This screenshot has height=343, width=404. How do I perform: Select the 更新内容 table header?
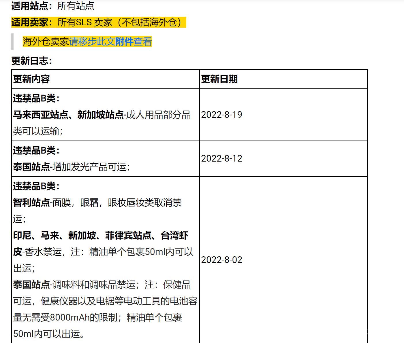coord(31,79)
